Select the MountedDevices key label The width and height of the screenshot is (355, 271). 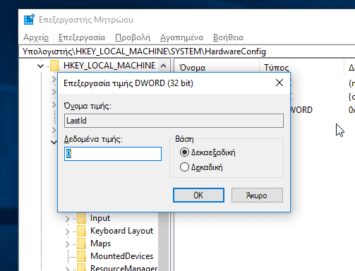(121, 256)
